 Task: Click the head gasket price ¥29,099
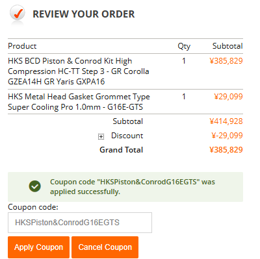pos(228,97)
